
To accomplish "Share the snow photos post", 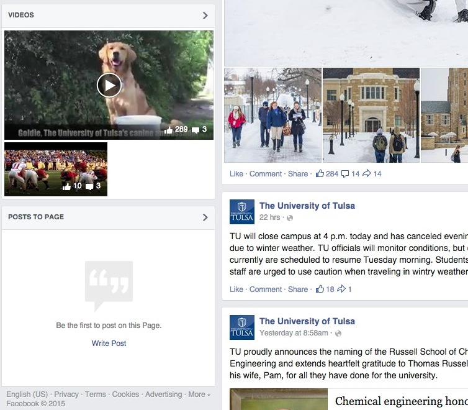I will (297, 174).
